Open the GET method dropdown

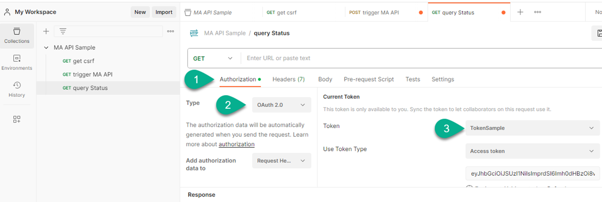[x=214, y=58]
